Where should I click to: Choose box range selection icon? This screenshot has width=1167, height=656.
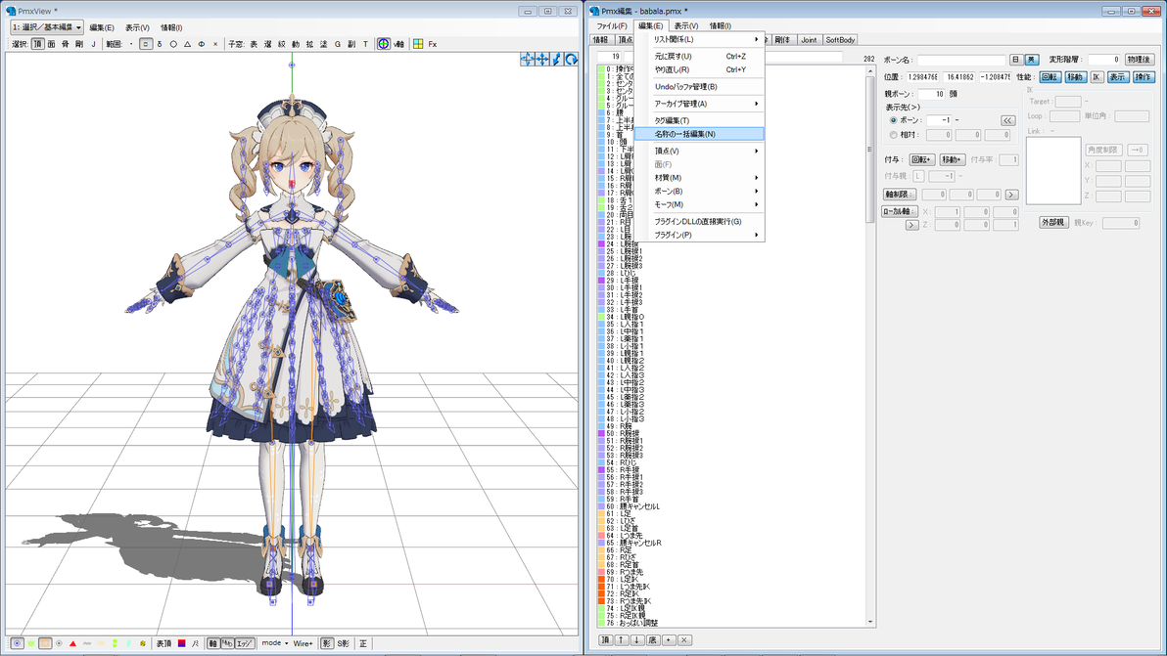click(x=145, y=45)
